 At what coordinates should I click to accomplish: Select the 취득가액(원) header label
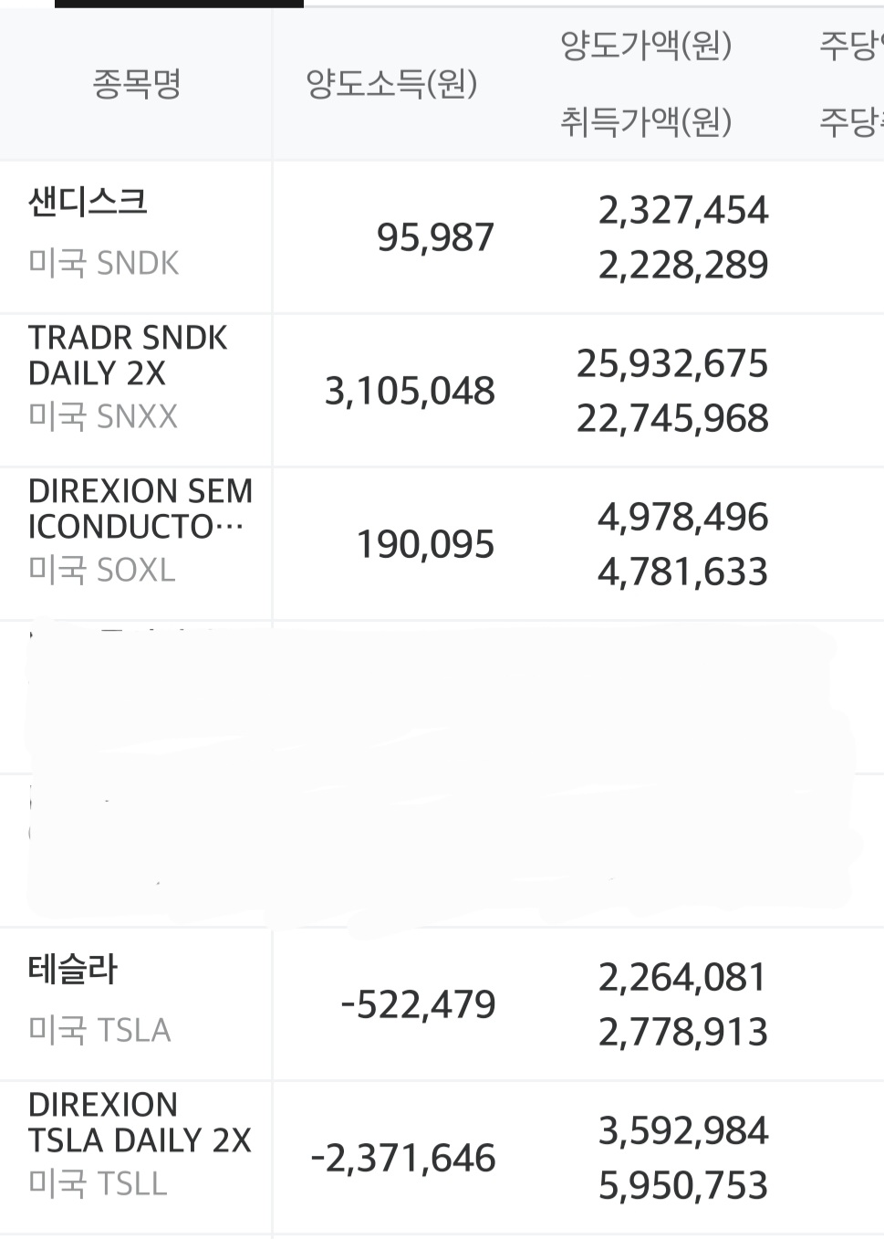646,121
